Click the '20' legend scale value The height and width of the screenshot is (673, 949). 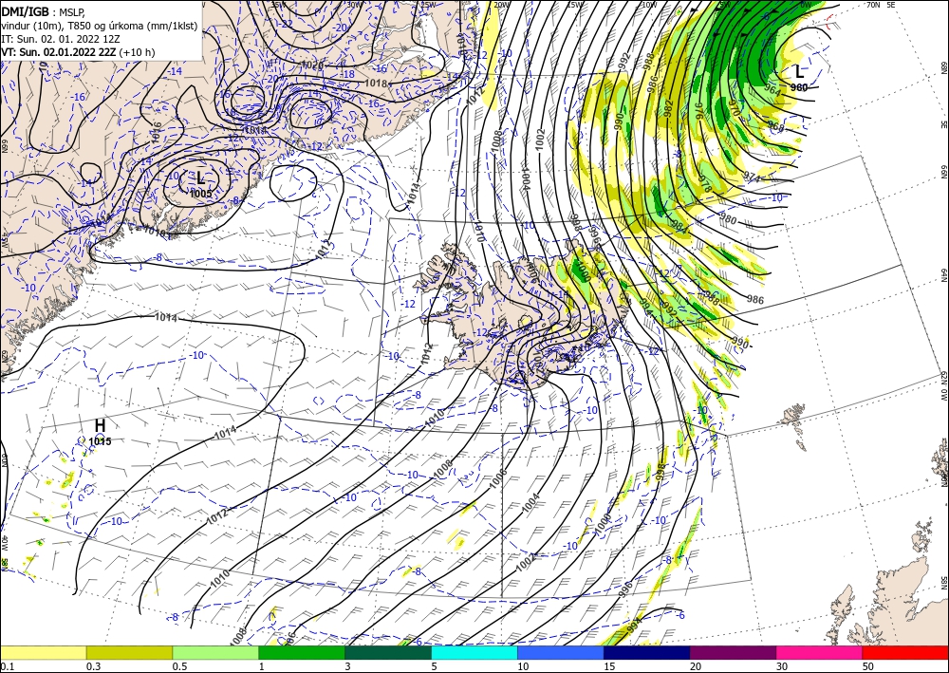[x=696, y=666]
